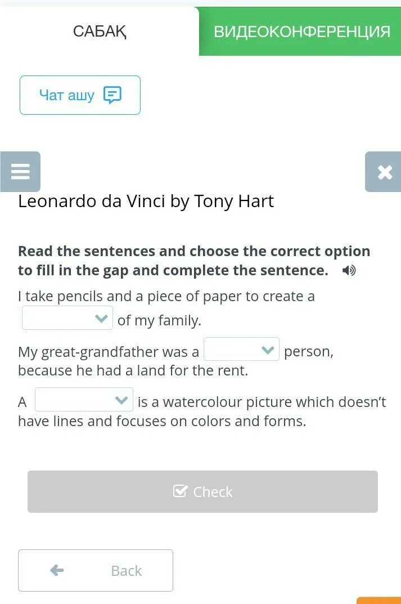Image resolution: width=401 pixels, height=604 pixels.
Task: Open dropdown before 'is a watercolour picture'
Action: point(84,400)
